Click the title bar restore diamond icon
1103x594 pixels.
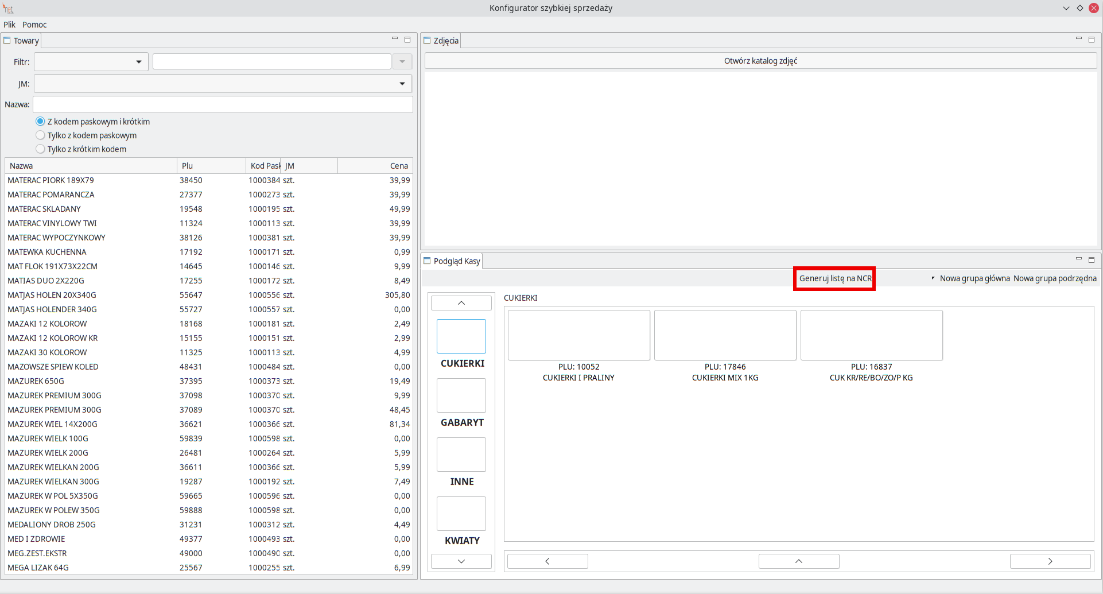[x=1080, y=8]
